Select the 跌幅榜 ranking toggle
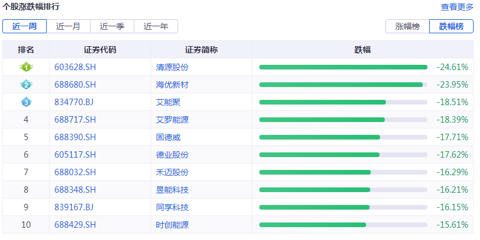480x240 pixels. (x=451, y=26)
